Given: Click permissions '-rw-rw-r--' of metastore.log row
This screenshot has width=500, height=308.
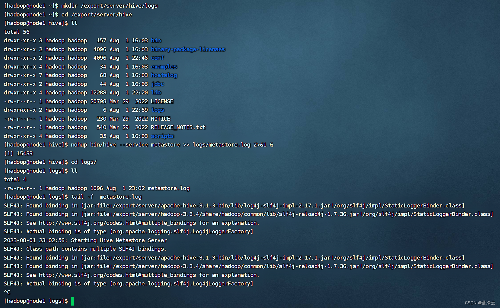Looking at the screenshot, I should [x=20, y=188].
